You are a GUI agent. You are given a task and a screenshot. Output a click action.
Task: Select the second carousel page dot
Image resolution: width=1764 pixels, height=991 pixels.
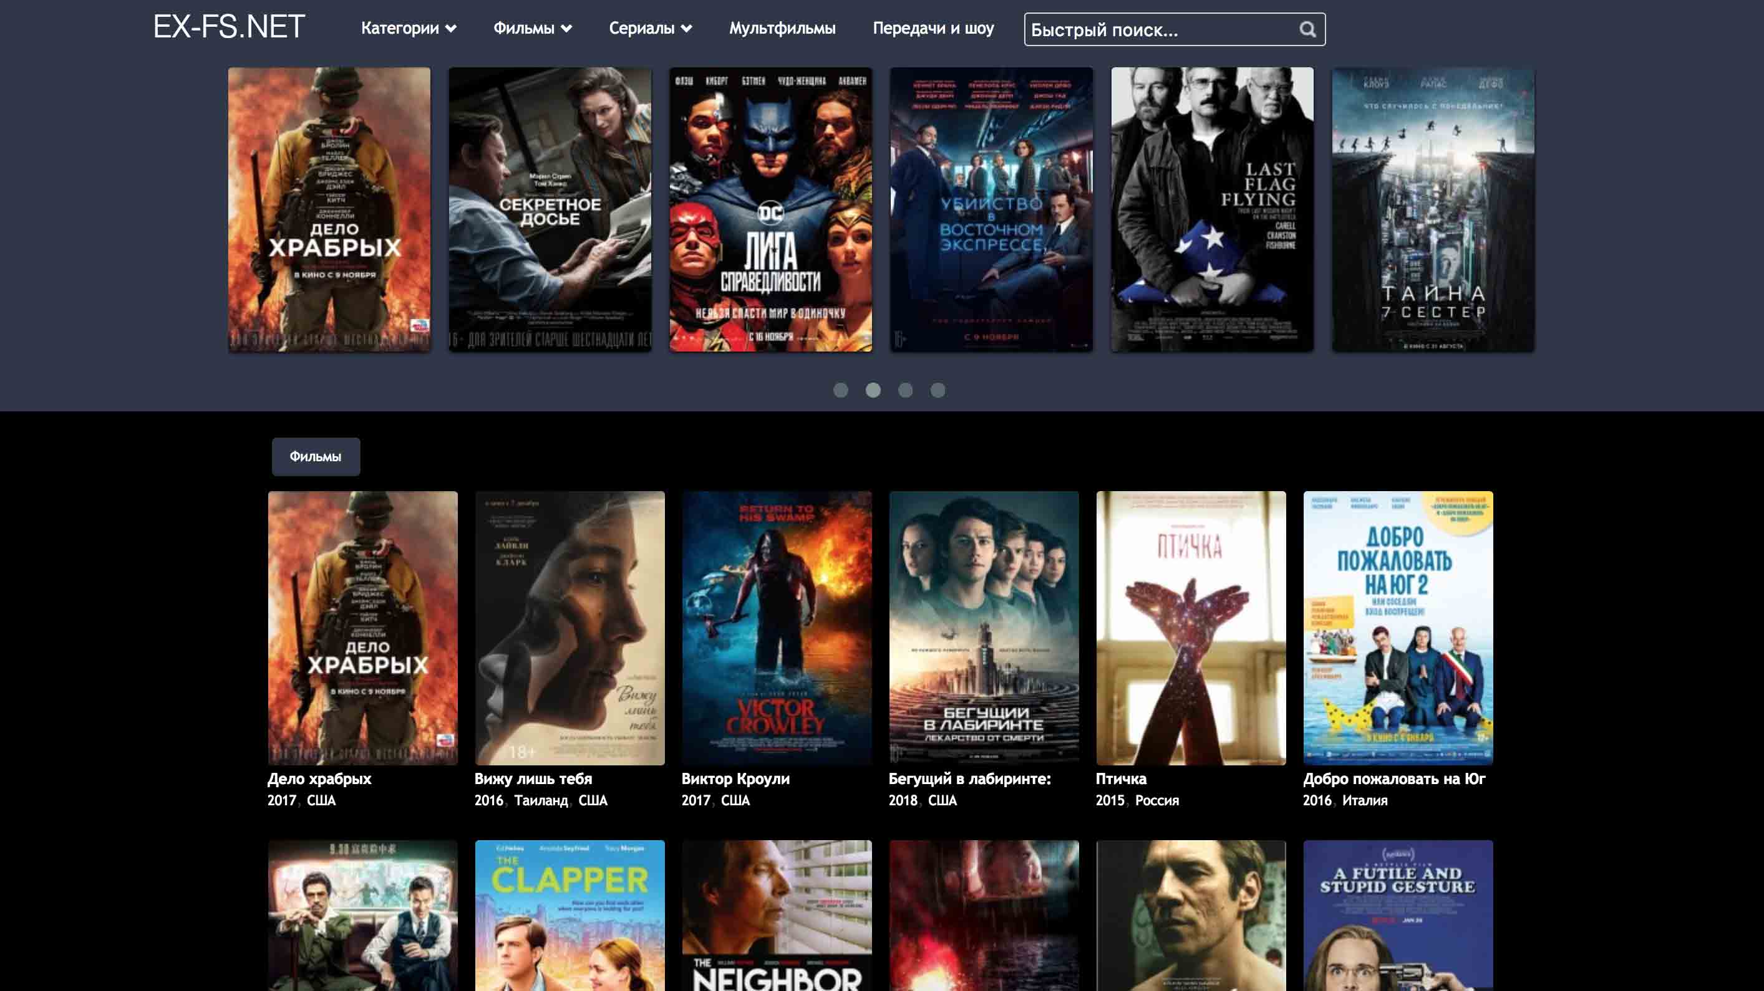tap(873, 390)
